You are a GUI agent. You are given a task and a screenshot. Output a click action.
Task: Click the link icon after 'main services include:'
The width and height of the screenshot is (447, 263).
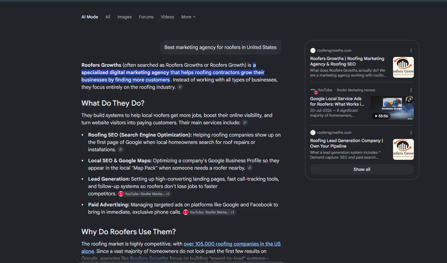point(245,123)
